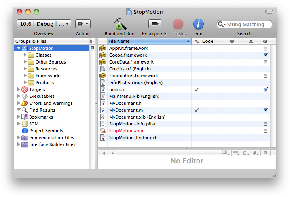Screen dimensions: 290x197
Task: Collapse the StopMotion project group
Action: (19, 48)
